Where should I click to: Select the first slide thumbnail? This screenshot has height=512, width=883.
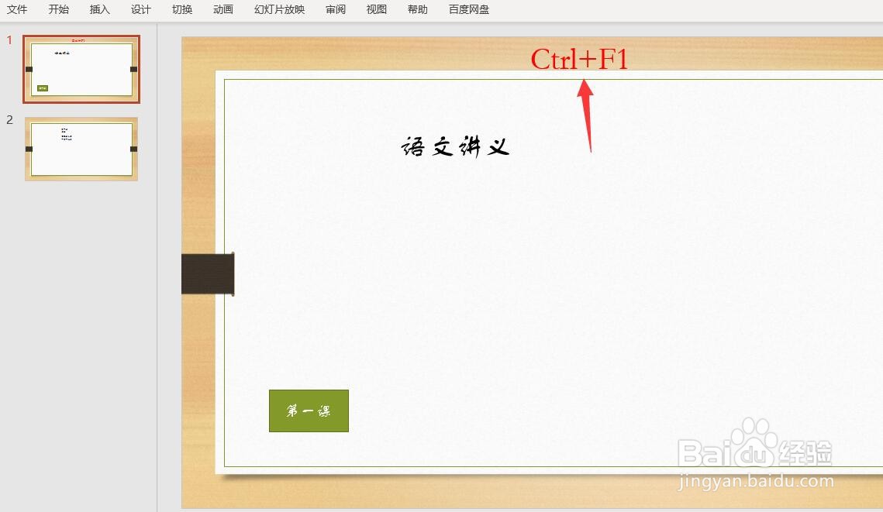click(81, 69)
